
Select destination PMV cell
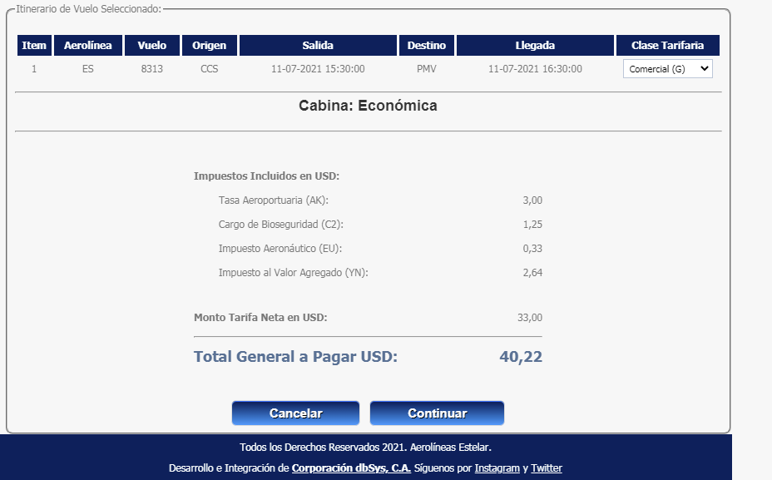(427, 69)
